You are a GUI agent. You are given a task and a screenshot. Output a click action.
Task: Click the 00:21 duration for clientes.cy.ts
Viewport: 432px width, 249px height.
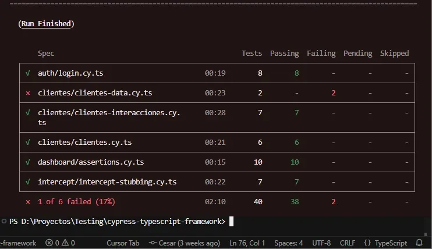215,143
